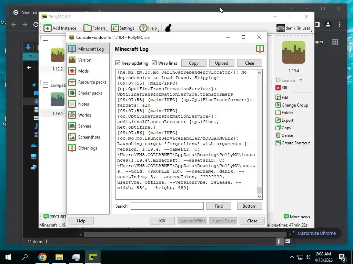Open File Explorer from taskbar
This screenshot has width=353, height=264.
(59, 257)
